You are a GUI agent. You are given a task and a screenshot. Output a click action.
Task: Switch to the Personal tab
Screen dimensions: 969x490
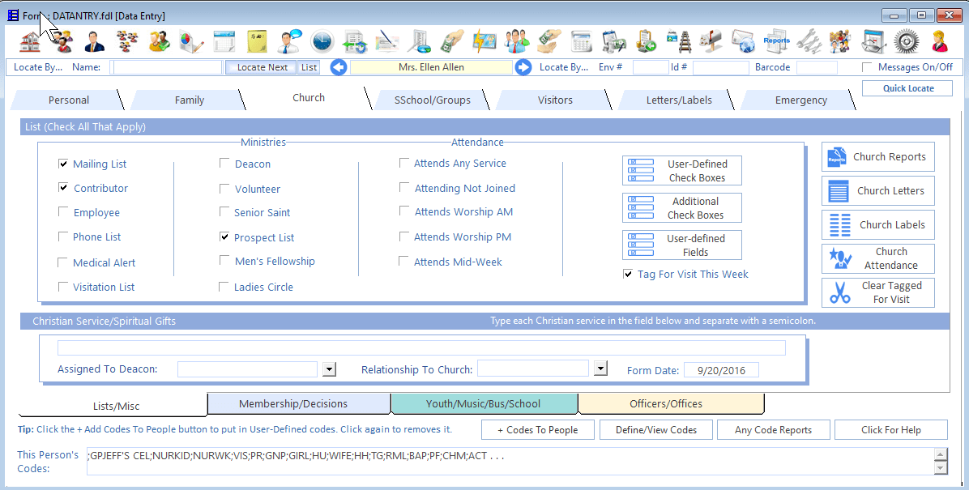click(x=69, y=100)
